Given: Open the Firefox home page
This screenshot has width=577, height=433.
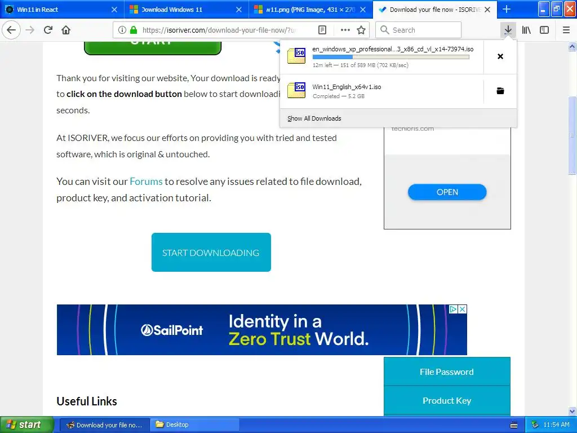Looking at the screenshot, I should coord(66,30).
